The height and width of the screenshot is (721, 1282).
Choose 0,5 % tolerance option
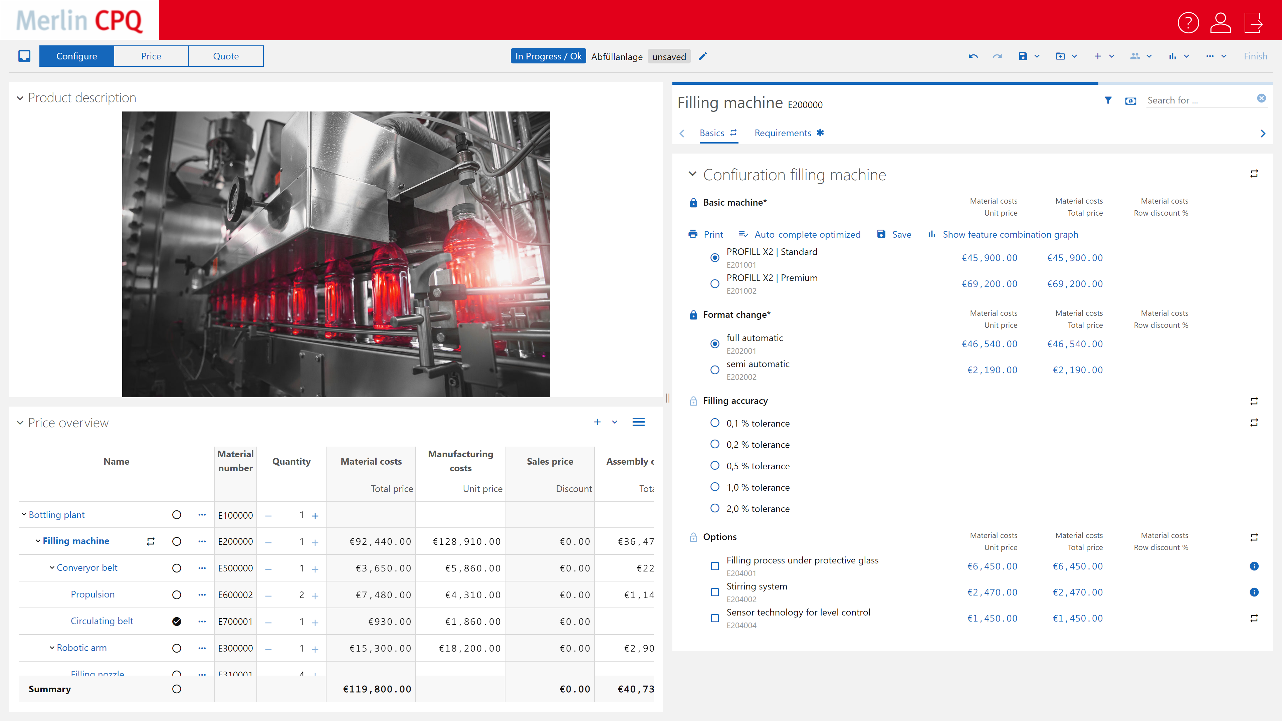(x=715, y=466)
